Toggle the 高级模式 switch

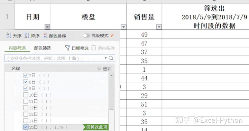pyautogui.click(x=86, y=36)
